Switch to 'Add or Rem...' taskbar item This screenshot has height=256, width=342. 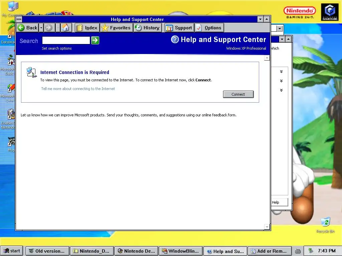pos(270,251)
